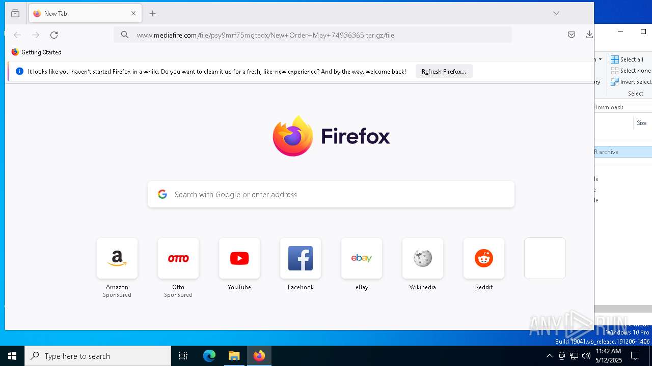Reload the current Firefox page

(54, 35)
